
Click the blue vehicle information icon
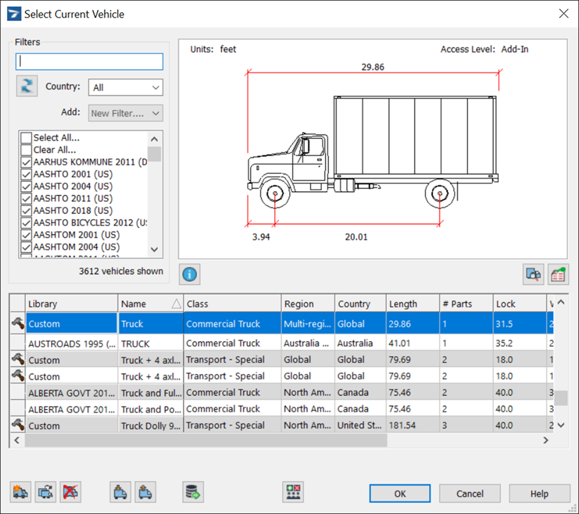189,274
